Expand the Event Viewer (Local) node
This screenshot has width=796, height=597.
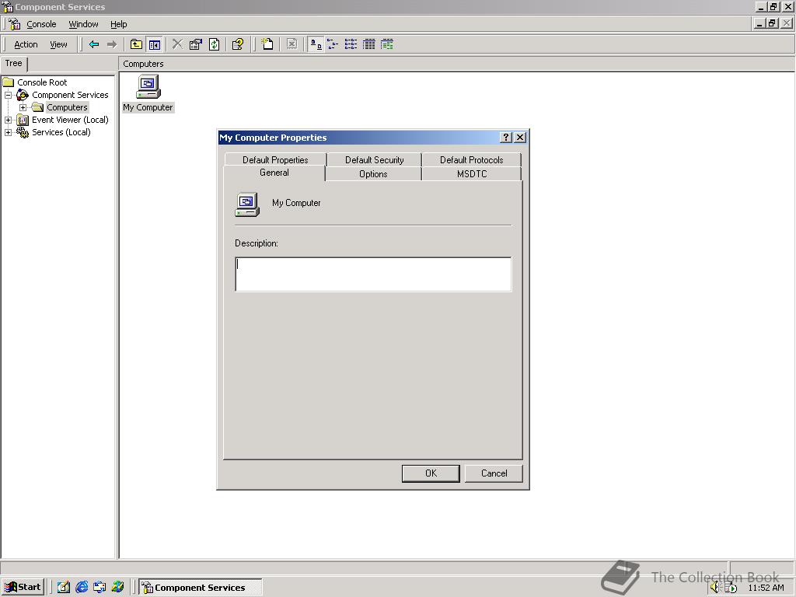(8, 120)
